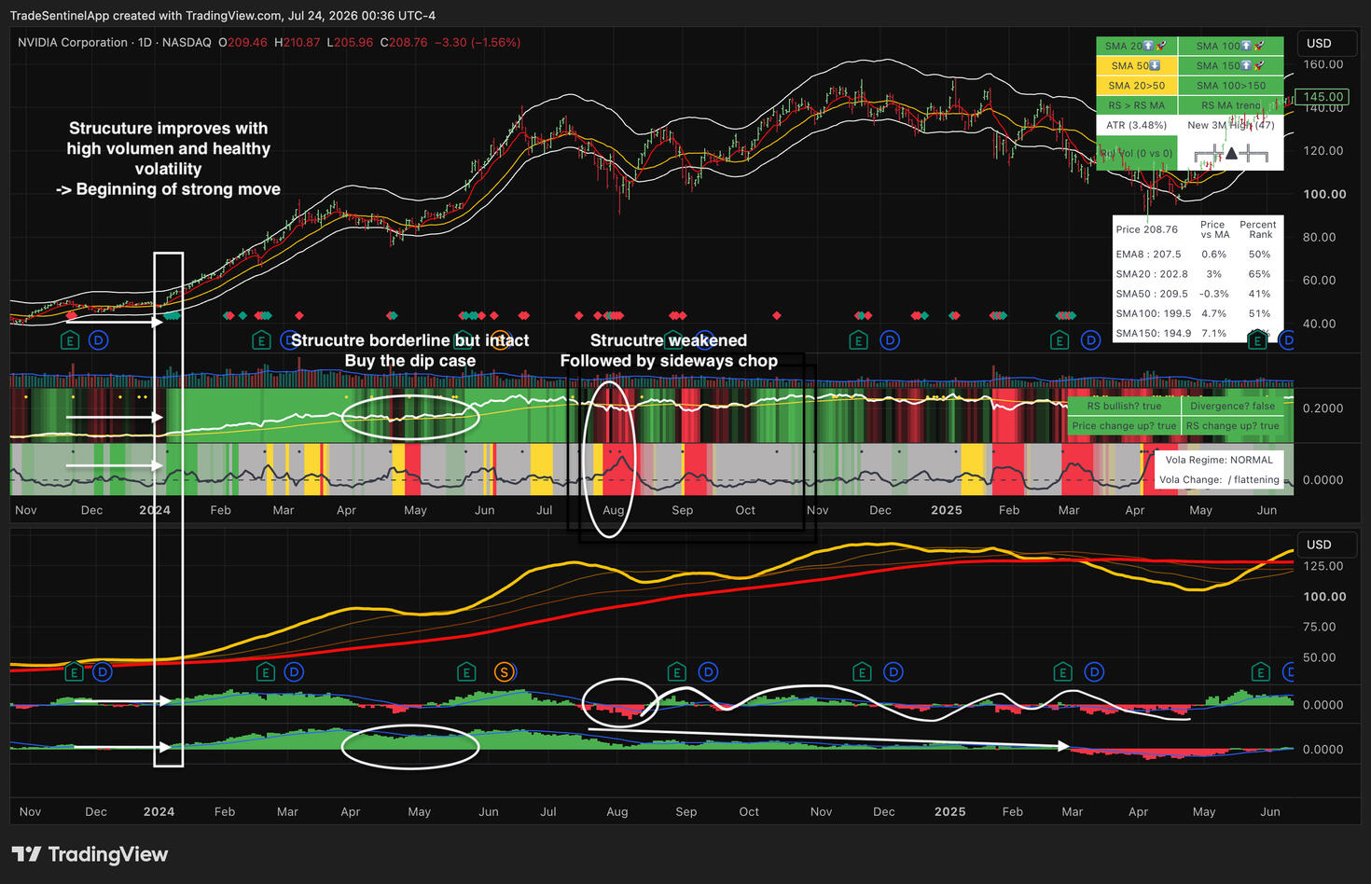Open the Aug 2024 earnings marker in the moving-average pane
1371x884 pixels.
click(677, 671)
